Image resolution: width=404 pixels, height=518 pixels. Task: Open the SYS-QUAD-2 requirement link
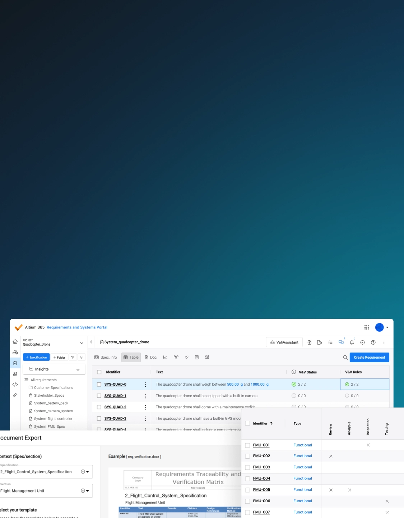pyautogui.click(x=115, y=407)
